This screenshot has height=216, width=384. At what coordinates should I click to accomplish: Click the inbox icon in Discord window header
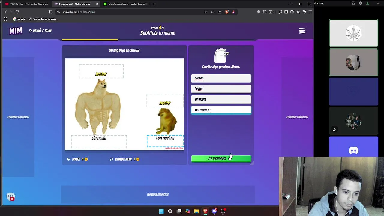(353, 3)
